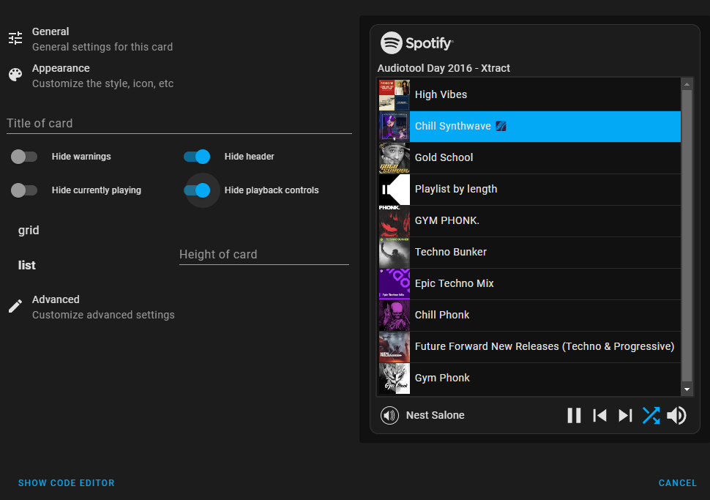Open the volume control icon
The image size is (710, 500).
coord(676,415)
